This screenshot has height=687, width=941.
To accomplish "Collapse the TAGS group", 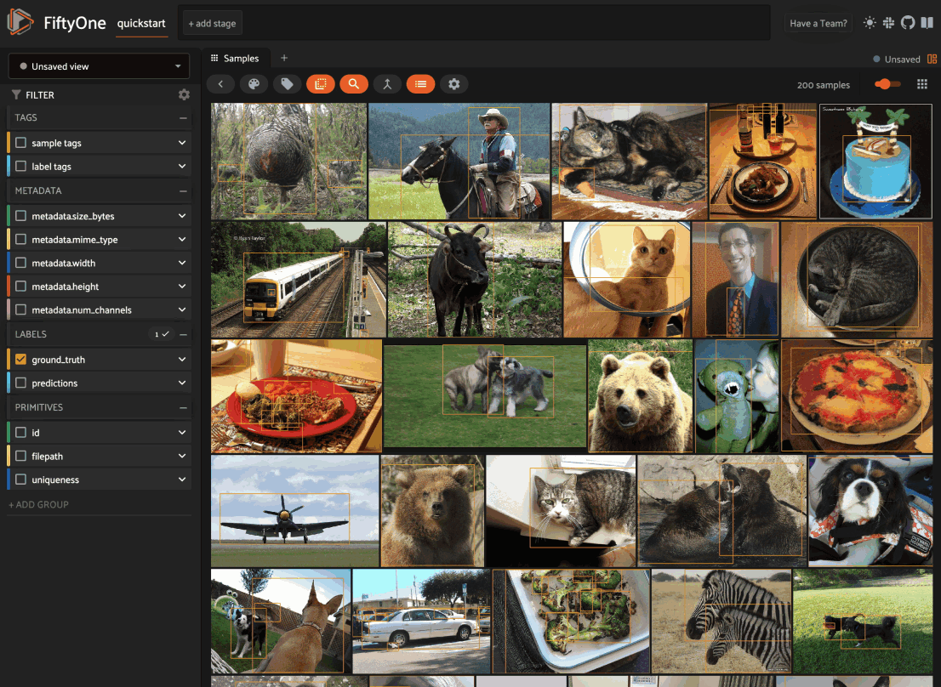I will pos(183,118).
